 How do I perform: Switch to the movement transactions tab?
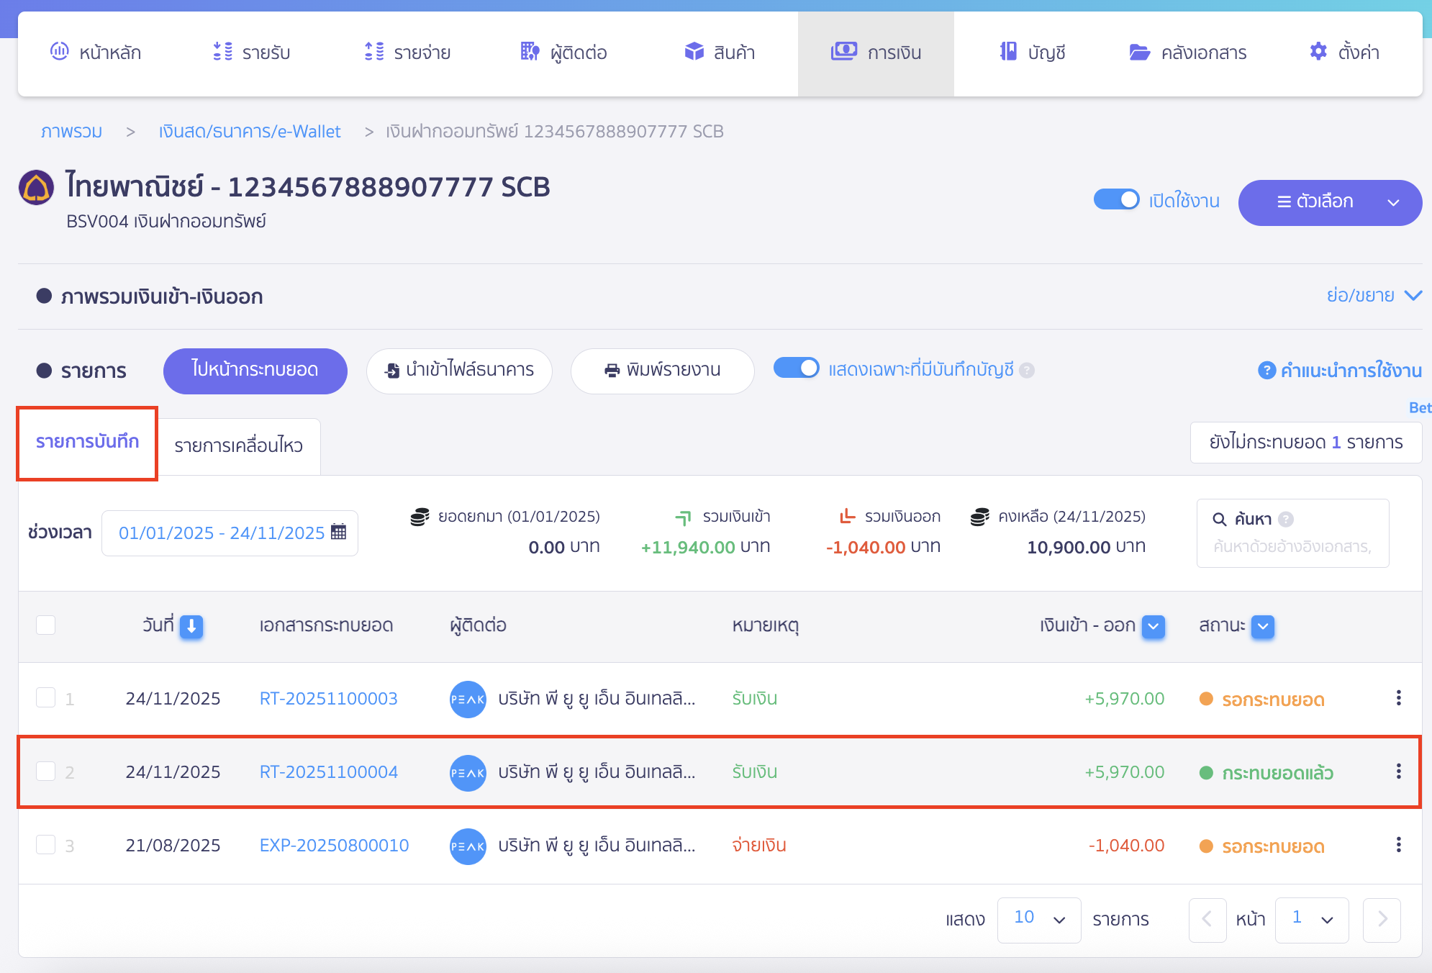tap(238, 445)
